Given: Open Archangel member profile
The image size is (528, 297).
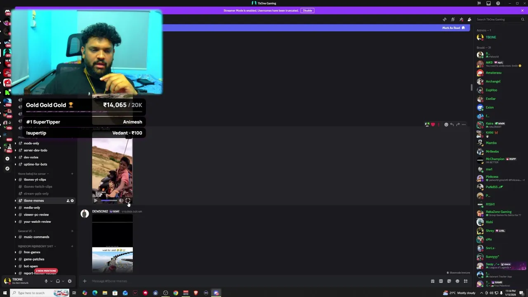Looking at the screenshot, I should pyautogui.click(x=493, y=81).
